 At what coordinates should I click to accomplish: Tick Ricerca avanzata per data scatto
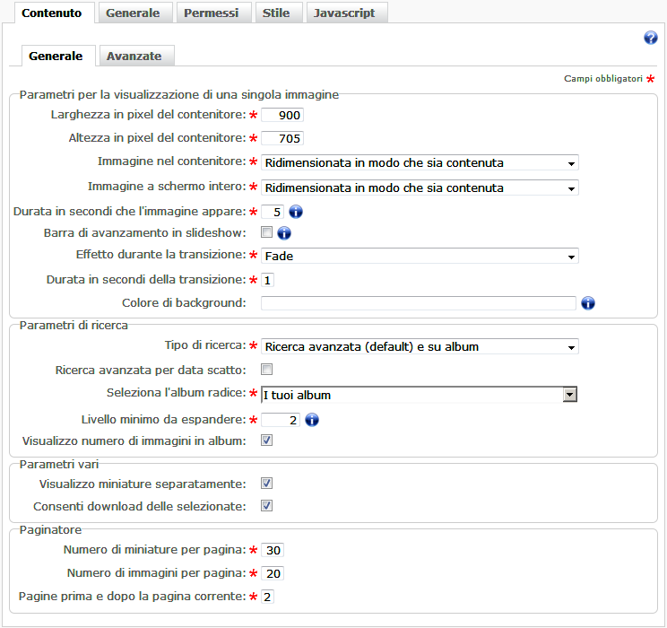click(266, 370)
